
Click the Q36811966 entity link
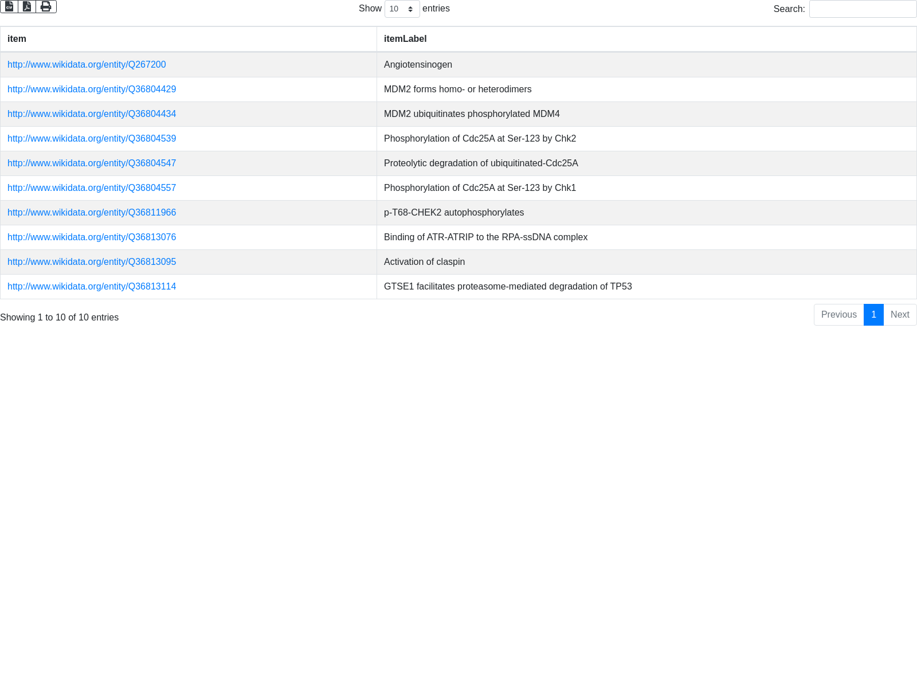pyautogui.click(x=92, y=213)
